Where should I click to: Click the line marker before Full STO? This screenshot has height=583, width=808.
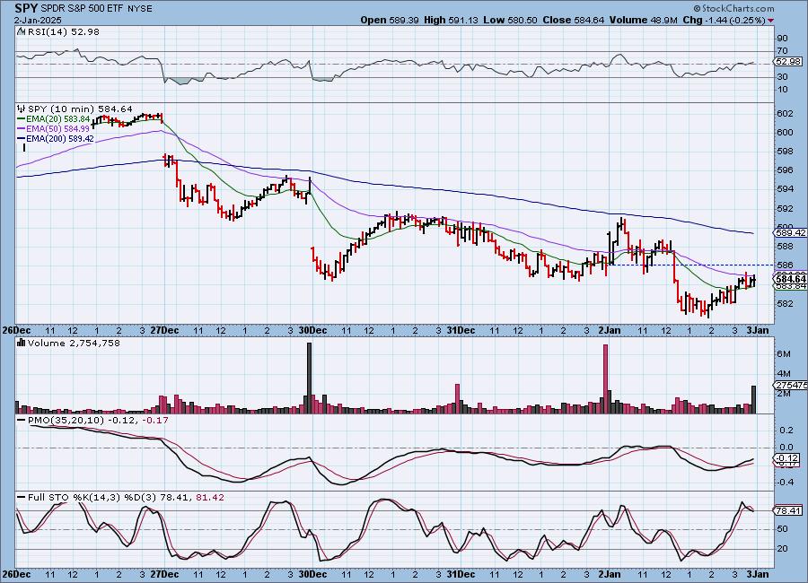[22, 498]
